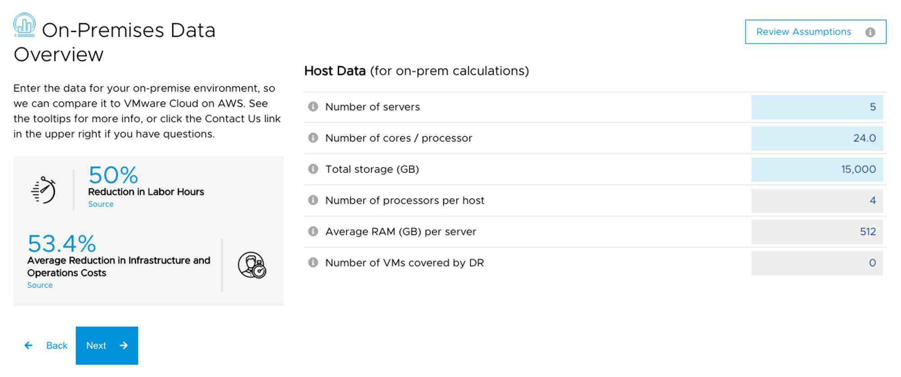Show tooltip for Number of processors per host

312,200
